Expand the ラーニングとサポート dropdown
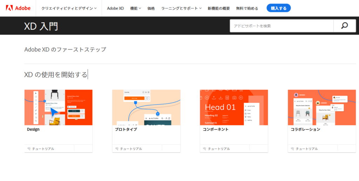359x181 pixels. [181, 8]
